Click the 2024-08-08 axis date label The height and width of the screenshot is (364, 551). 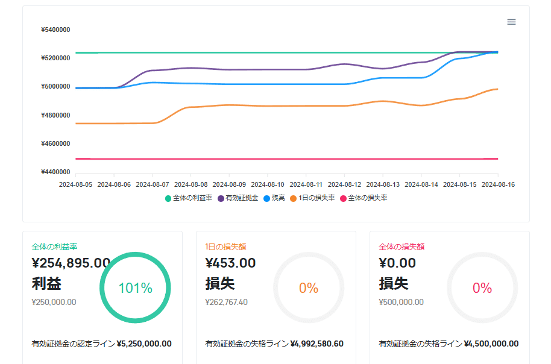coord(191,184)
